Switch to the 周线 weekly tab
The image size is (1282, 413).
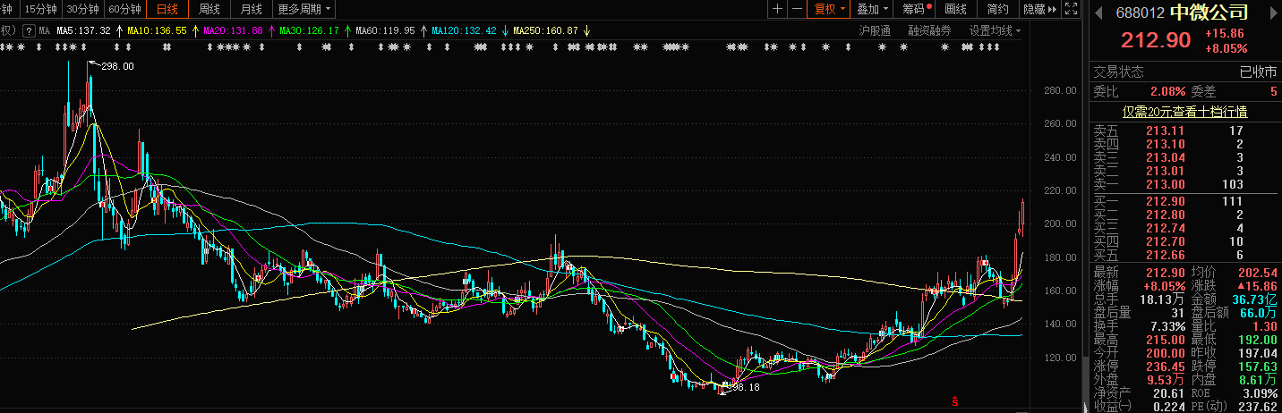pos(209,10)
